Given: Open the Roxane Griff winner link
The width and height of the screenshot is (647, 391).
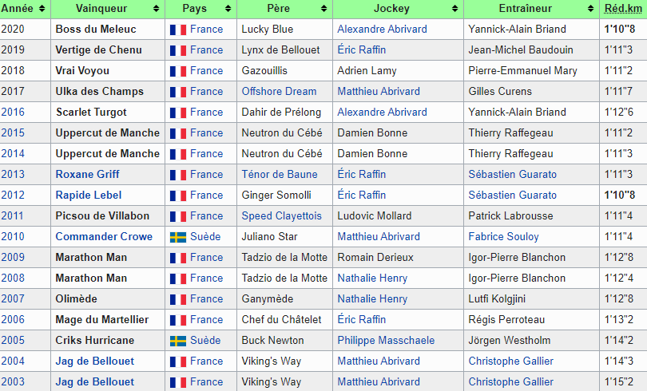Looking at the screenshot, I should (87, 175).
